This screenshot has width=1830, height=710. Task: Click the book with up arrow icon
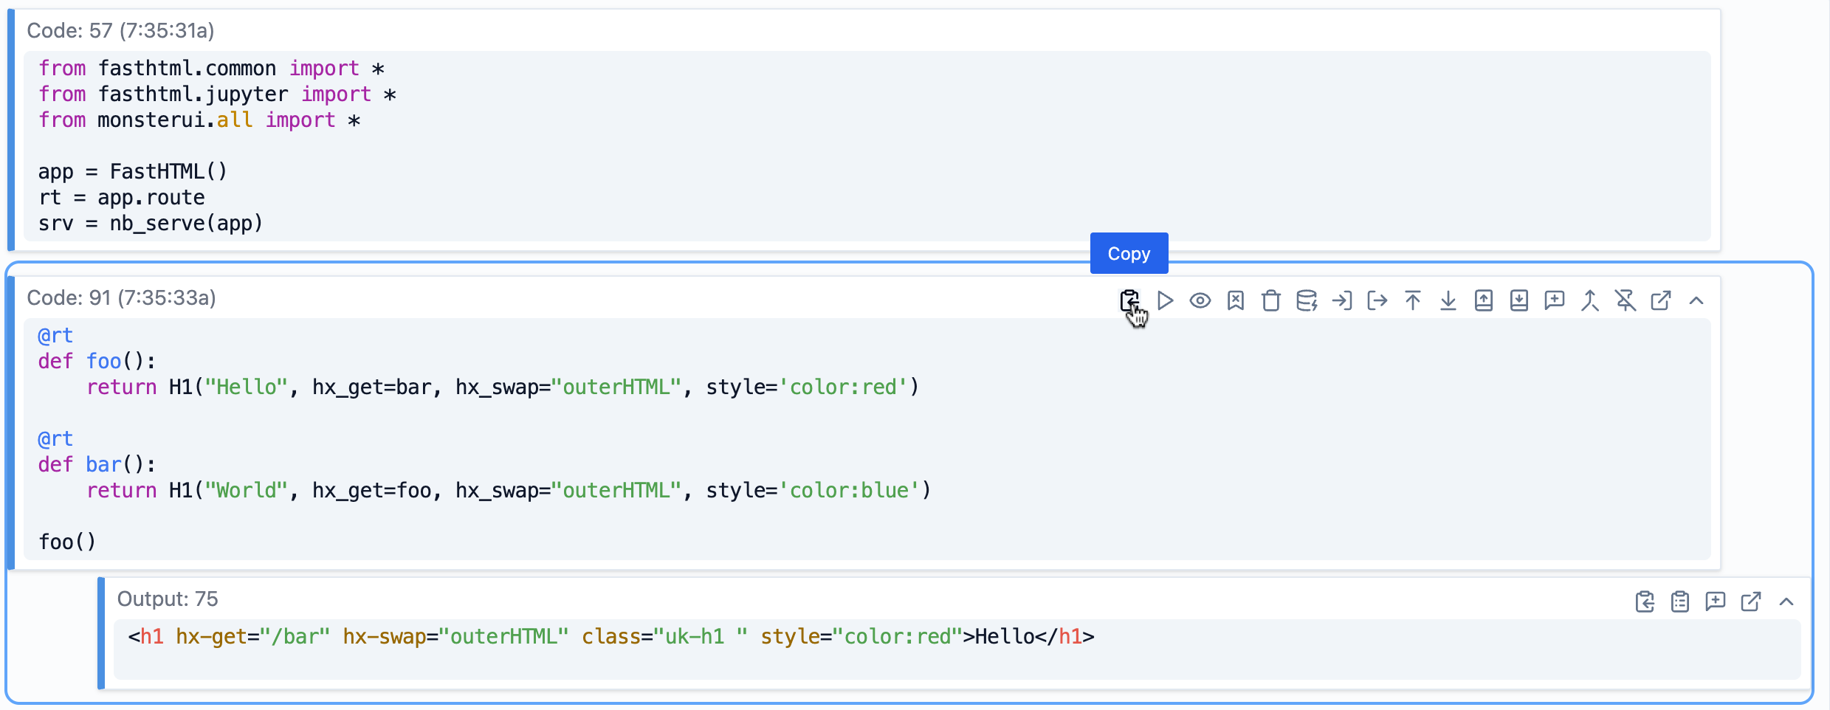click(x=1483, y=300)
